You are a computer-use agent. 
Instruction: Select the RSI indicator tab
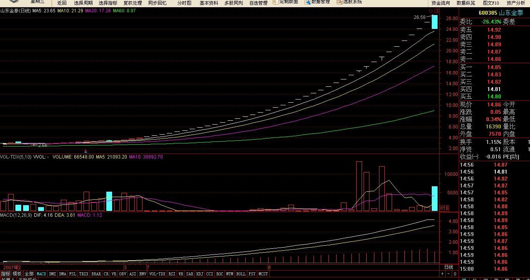172,274
